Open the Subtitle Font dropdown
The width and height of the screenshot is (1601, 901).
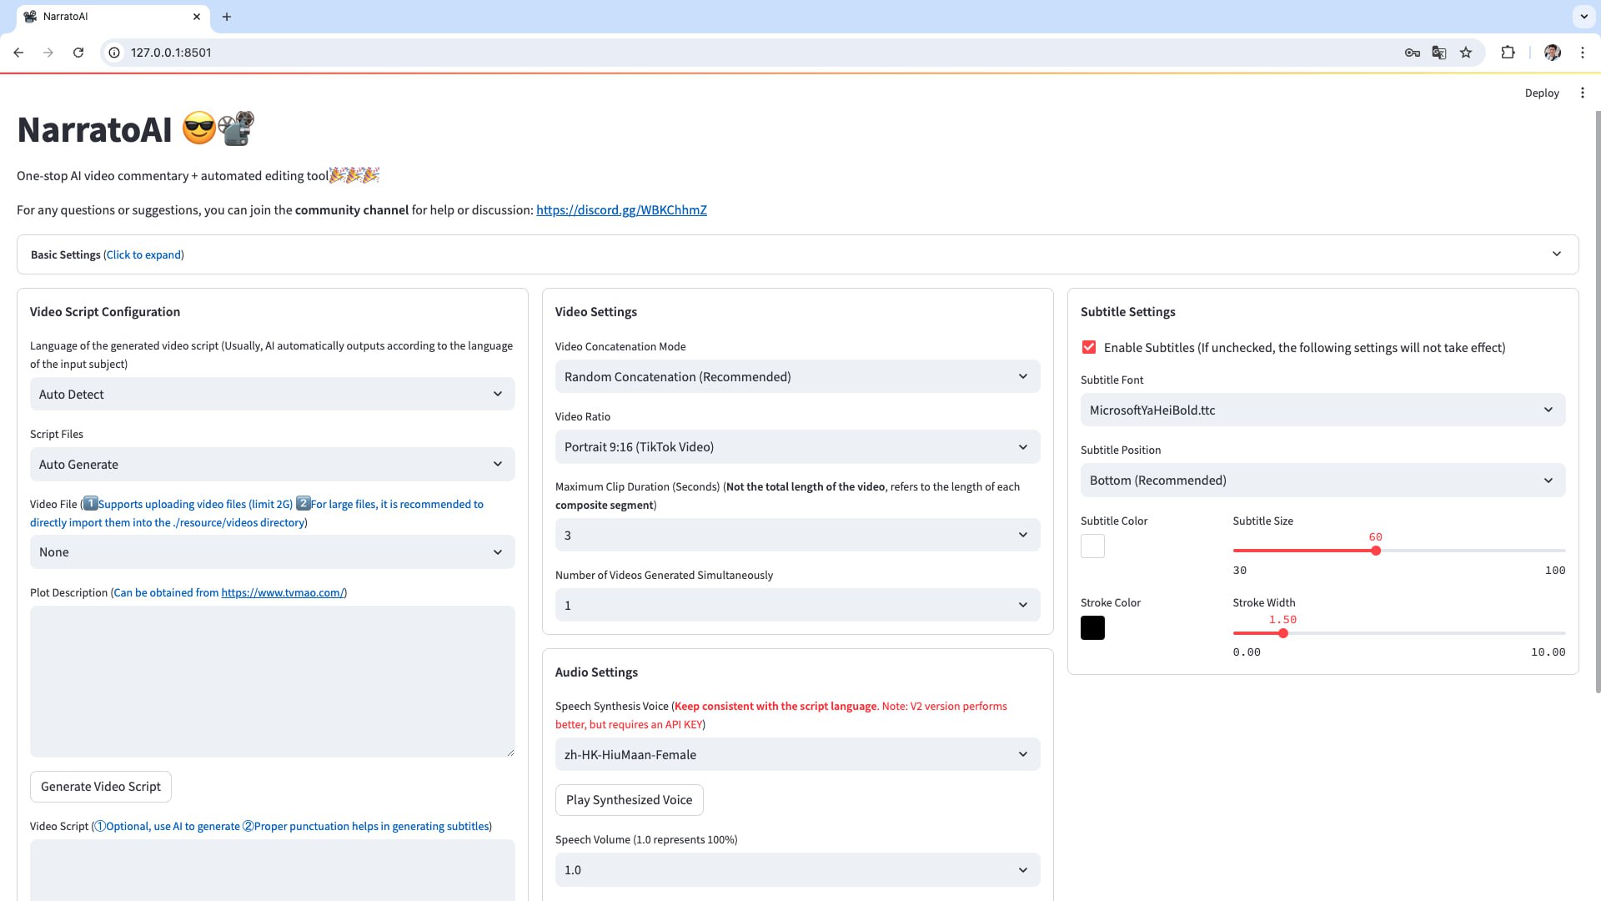[1322, 410]
